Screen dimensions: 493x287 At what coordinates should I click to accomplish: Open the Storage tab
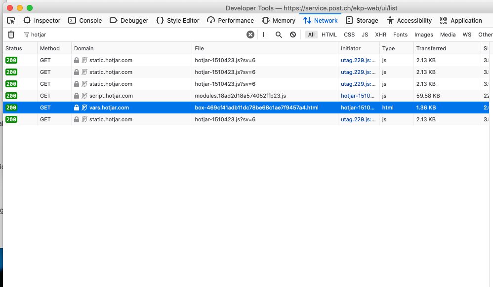pyautogui.click(x=362, y=20)
